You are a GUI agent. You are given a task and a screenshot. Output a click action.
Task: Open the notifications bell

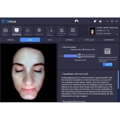95,21
